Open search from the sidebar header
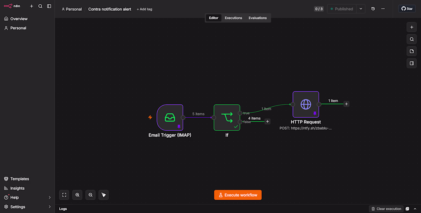The height and width of the screenshot is (213, 421). pos(40,6)
